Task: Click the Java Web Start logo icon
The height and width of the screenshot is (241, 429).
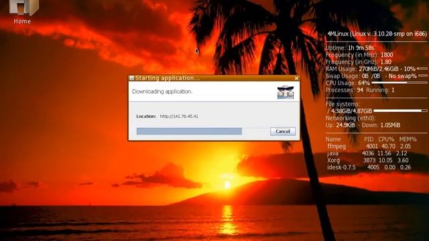Action: coord(286,92)
